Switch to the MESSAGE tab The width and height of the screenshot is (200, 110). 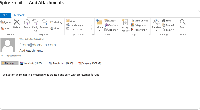pyautogui.click(x=19, y=15)
